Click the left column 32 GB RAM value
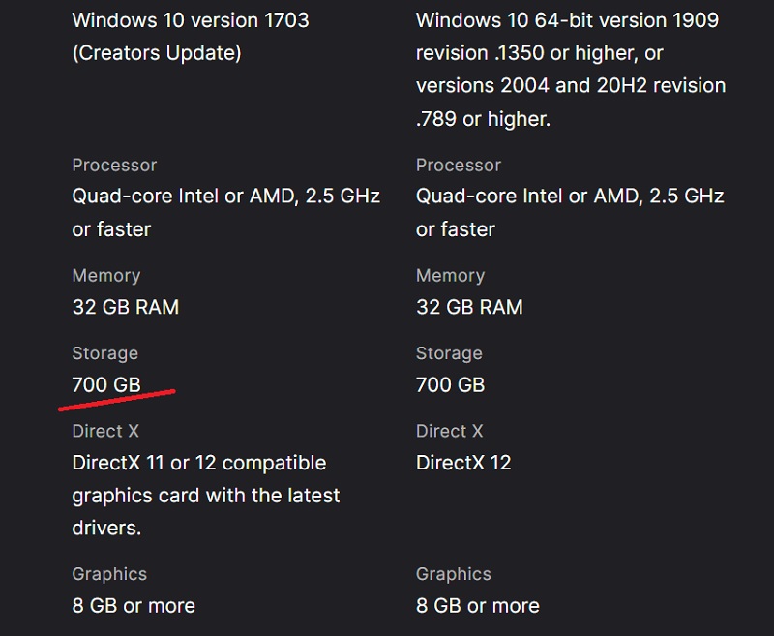This screenshot has height=636, width=774. tap(126, 307)
